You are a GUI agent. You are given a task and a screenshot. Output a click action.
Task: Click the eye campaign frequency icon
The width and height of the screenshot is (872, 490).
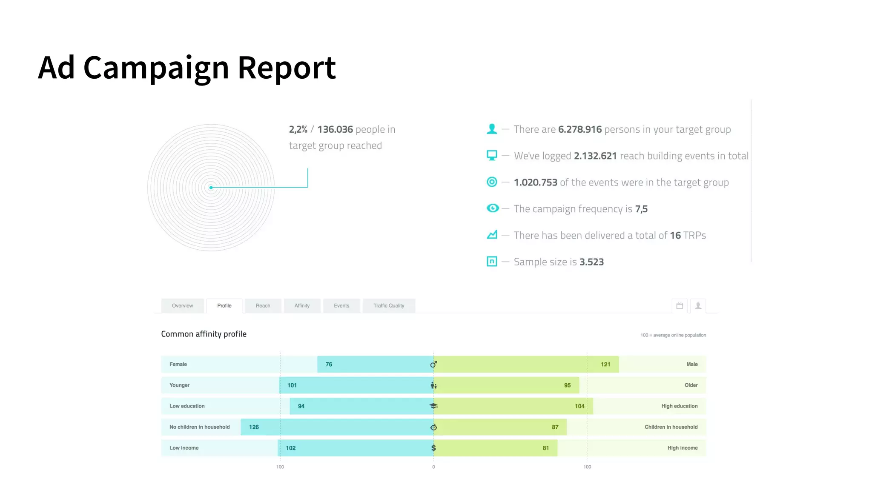click(493, 208)
